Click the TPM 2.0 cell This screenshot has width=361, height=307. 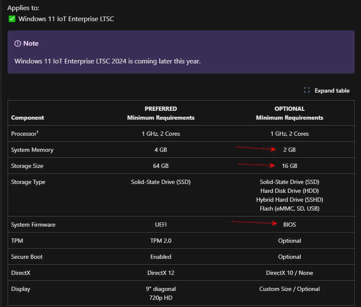pyautogui.click(x=161, y=241)
